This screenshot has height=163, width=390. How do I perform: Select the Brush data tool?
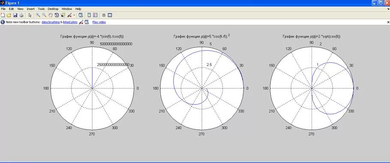click(x=69, y=15)
